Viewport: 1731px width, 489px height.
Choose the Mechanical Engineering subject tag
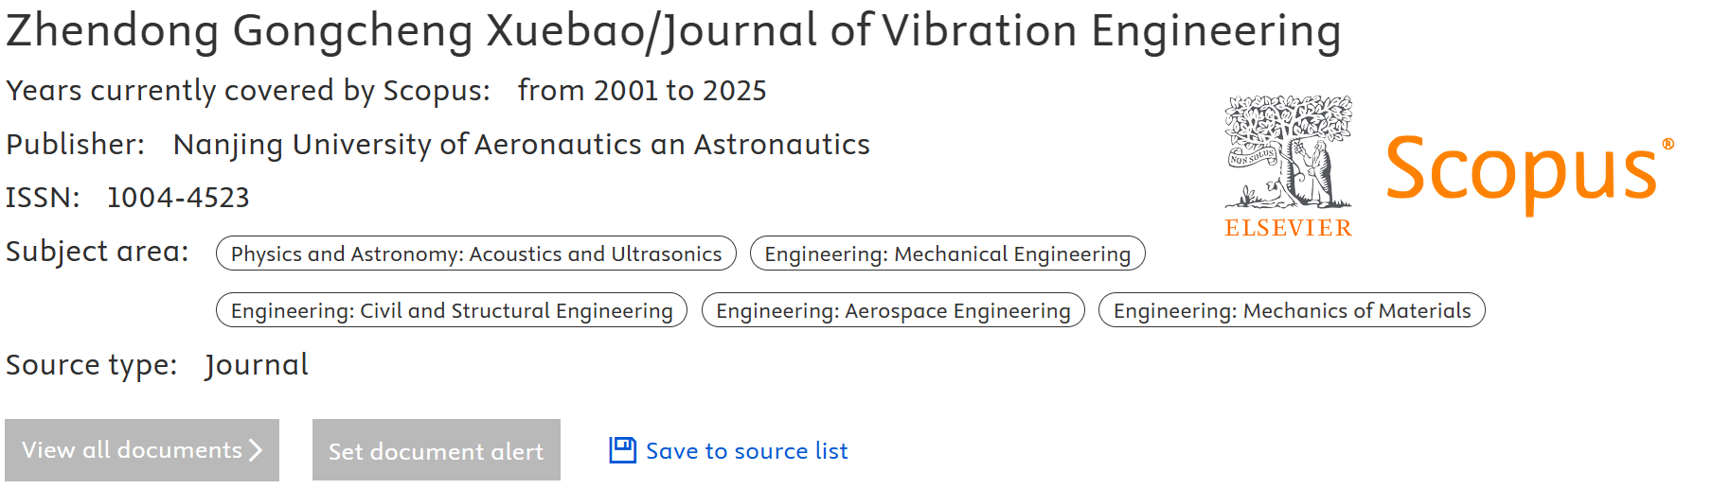[947, 253]
